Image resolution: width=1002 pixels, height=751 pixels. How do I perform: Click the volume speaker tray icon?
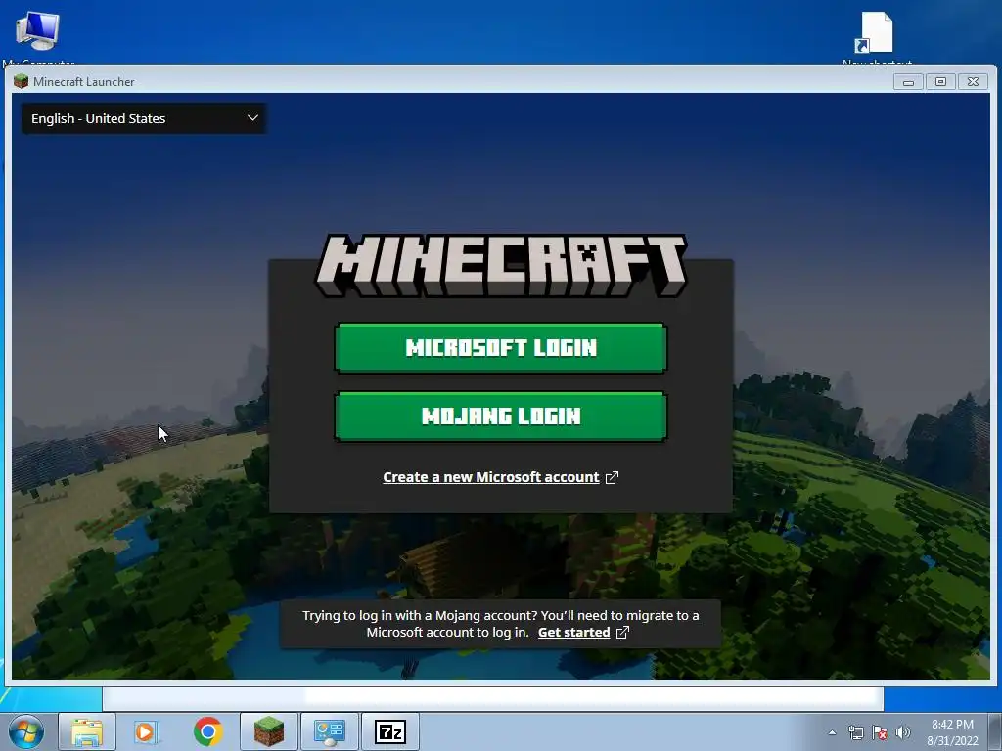click(x=903, y=732)
